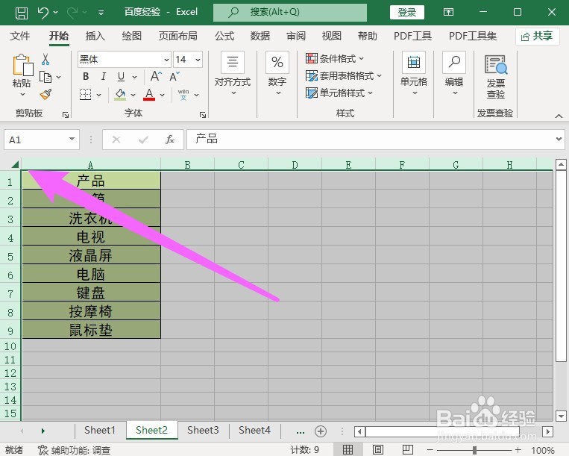Open the 文件 menu
The image size is (569, 456).
pos(20,36)
